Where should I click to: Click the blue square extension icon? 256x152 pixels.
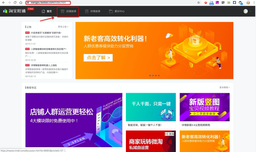click(x=234, y=3)
